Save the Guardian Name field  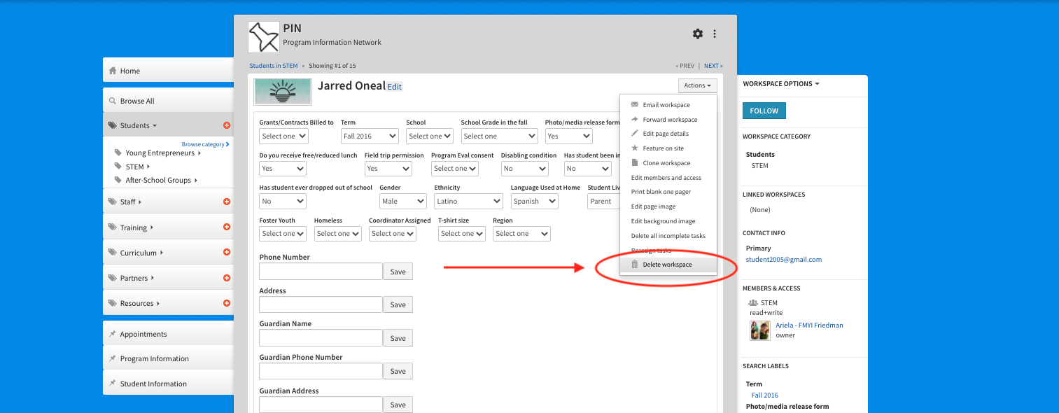coord(398,338)
